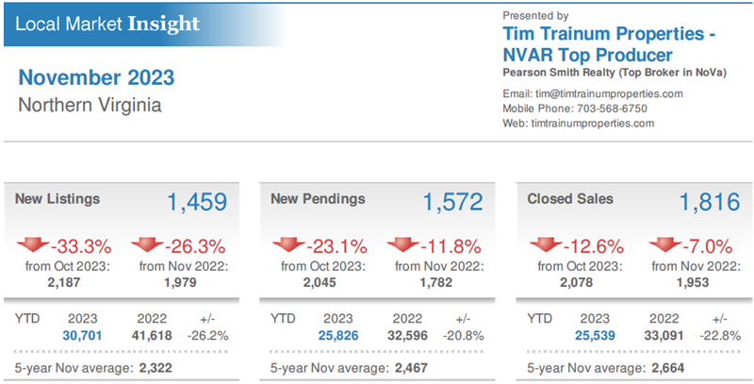Click the red down arrow beside -12.6%

[x=544, y=246]
